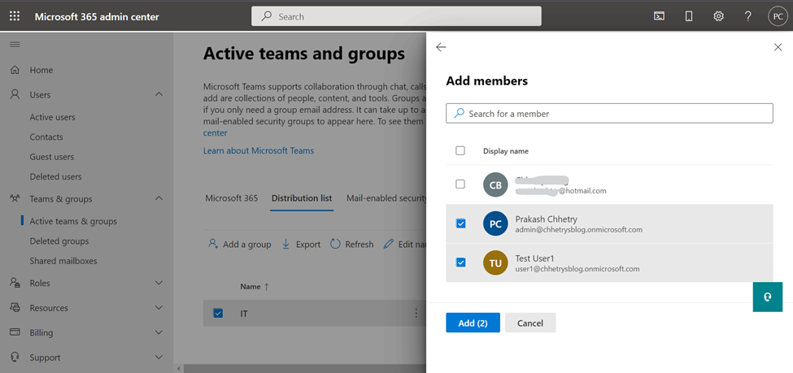Click the Home house icon
The height and width of the screenshot is (373, 793).
coord(15,70)
